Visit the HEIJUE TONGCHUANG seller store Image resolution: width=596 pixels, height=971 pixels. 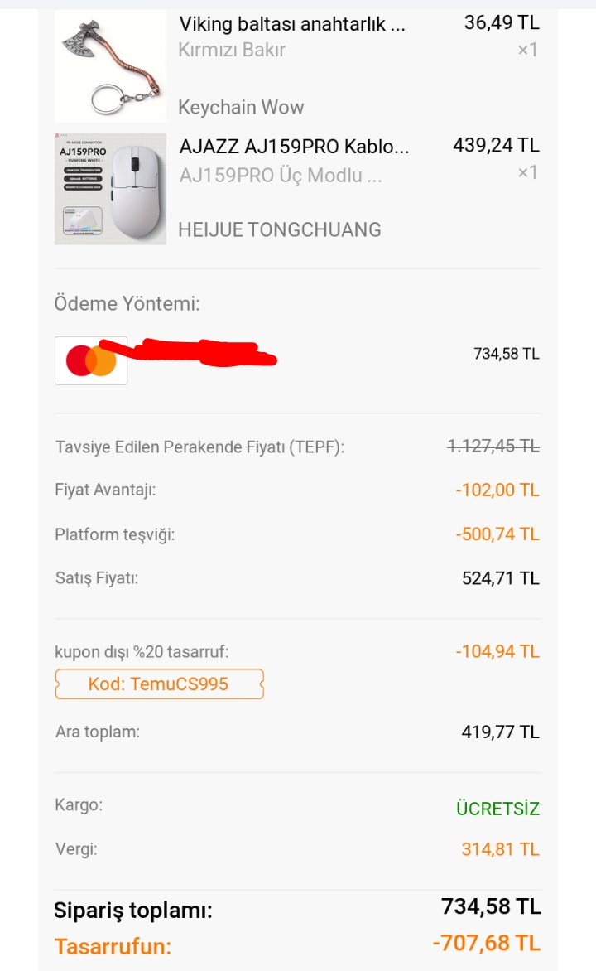(280, 229)
